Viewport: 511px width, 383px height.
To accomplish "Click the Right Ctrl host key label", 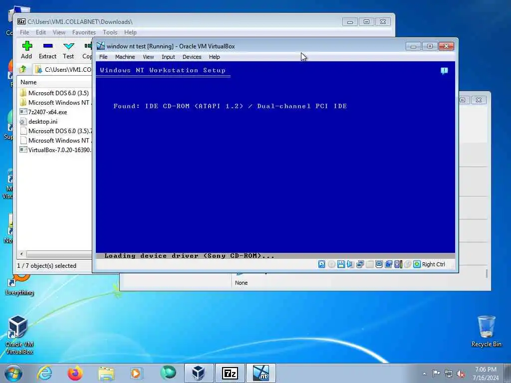I will pos(434,264).
